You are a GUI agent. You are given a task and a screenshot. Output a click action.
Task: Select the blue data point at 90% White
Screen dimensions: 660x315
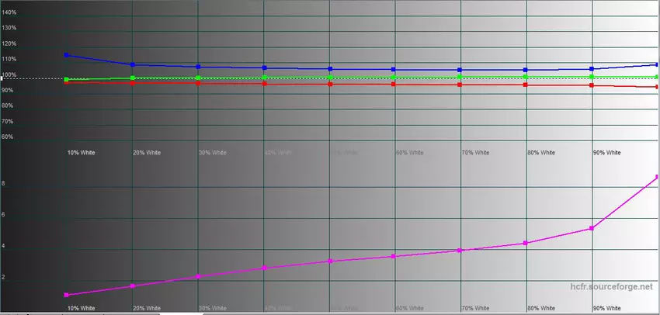click(592, 69)
